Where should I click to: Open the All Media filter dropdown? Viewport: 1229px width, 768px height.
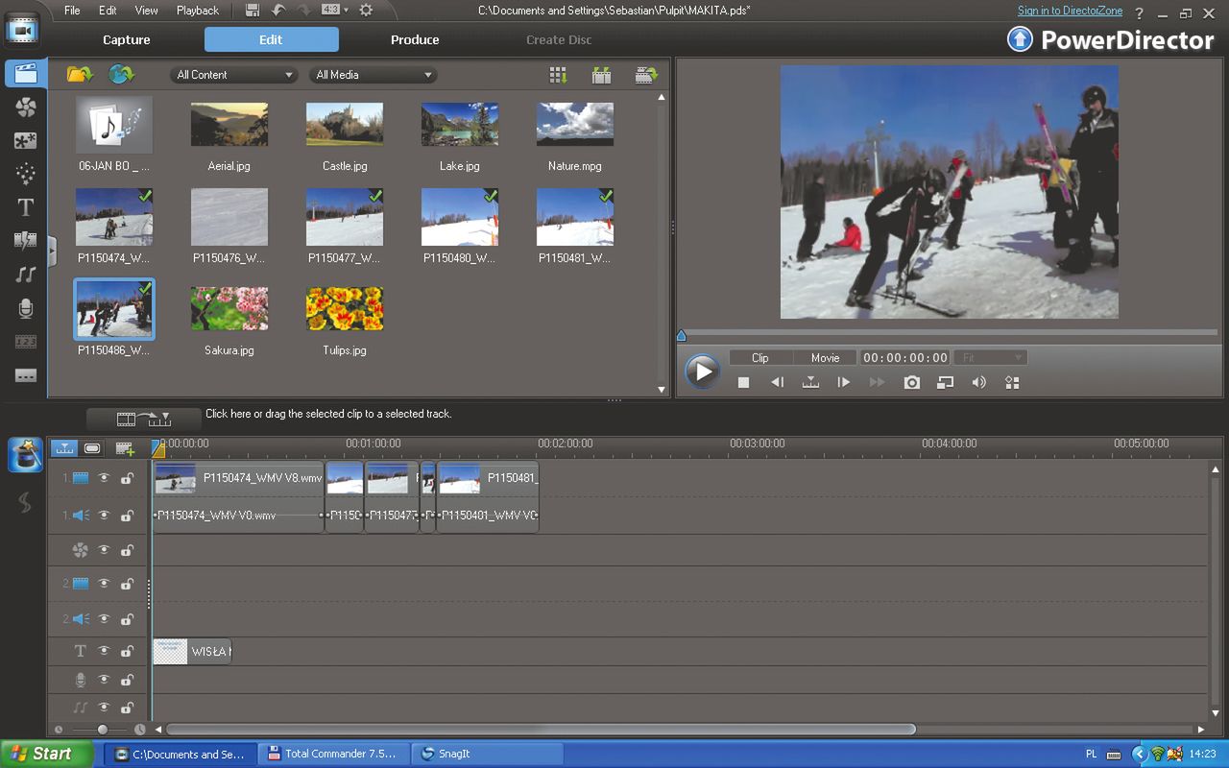(x=373, y=75)
